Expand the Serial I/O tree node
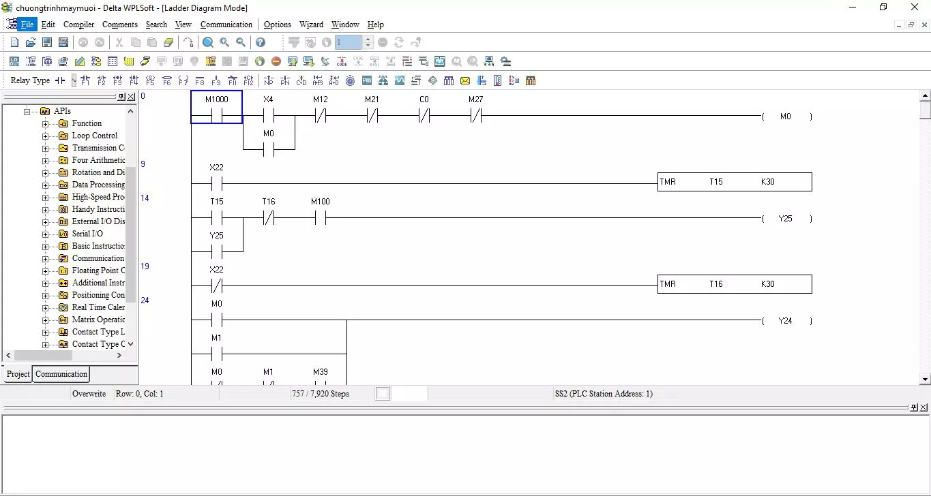Image resolution: width=931 pixels, height=496 pixels. [x=46, y=234]
